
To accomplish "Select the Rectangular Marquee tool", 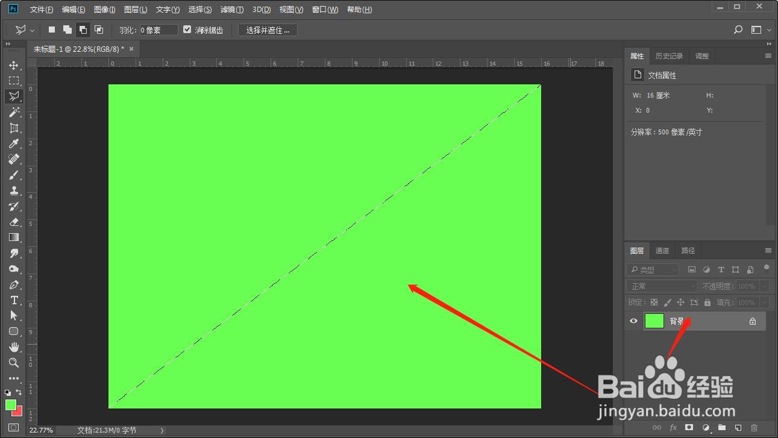I will [x=14, y=81].
